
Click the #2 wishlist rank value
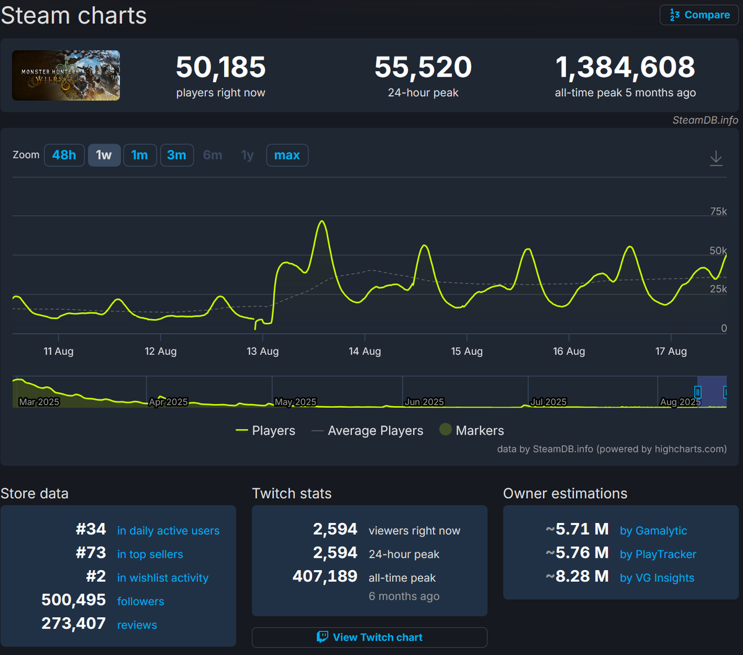[x=96, y=577]
